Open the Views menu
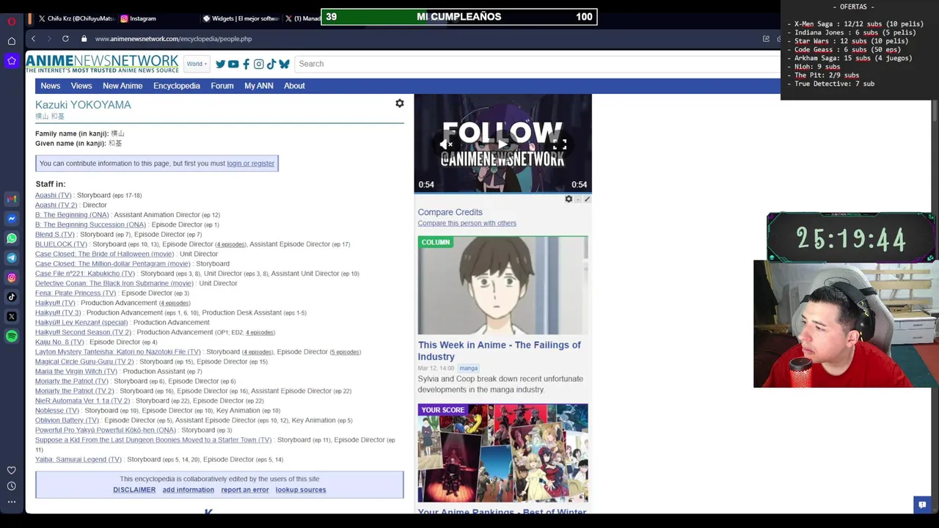The image size is (939, 528). pyautogui.click(x=81, y=86)
